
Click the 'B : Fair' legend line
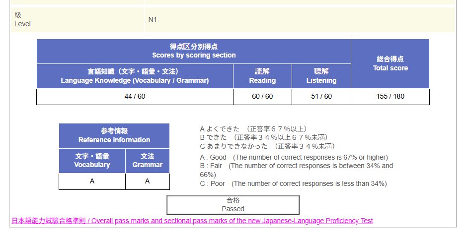point(296,170)
